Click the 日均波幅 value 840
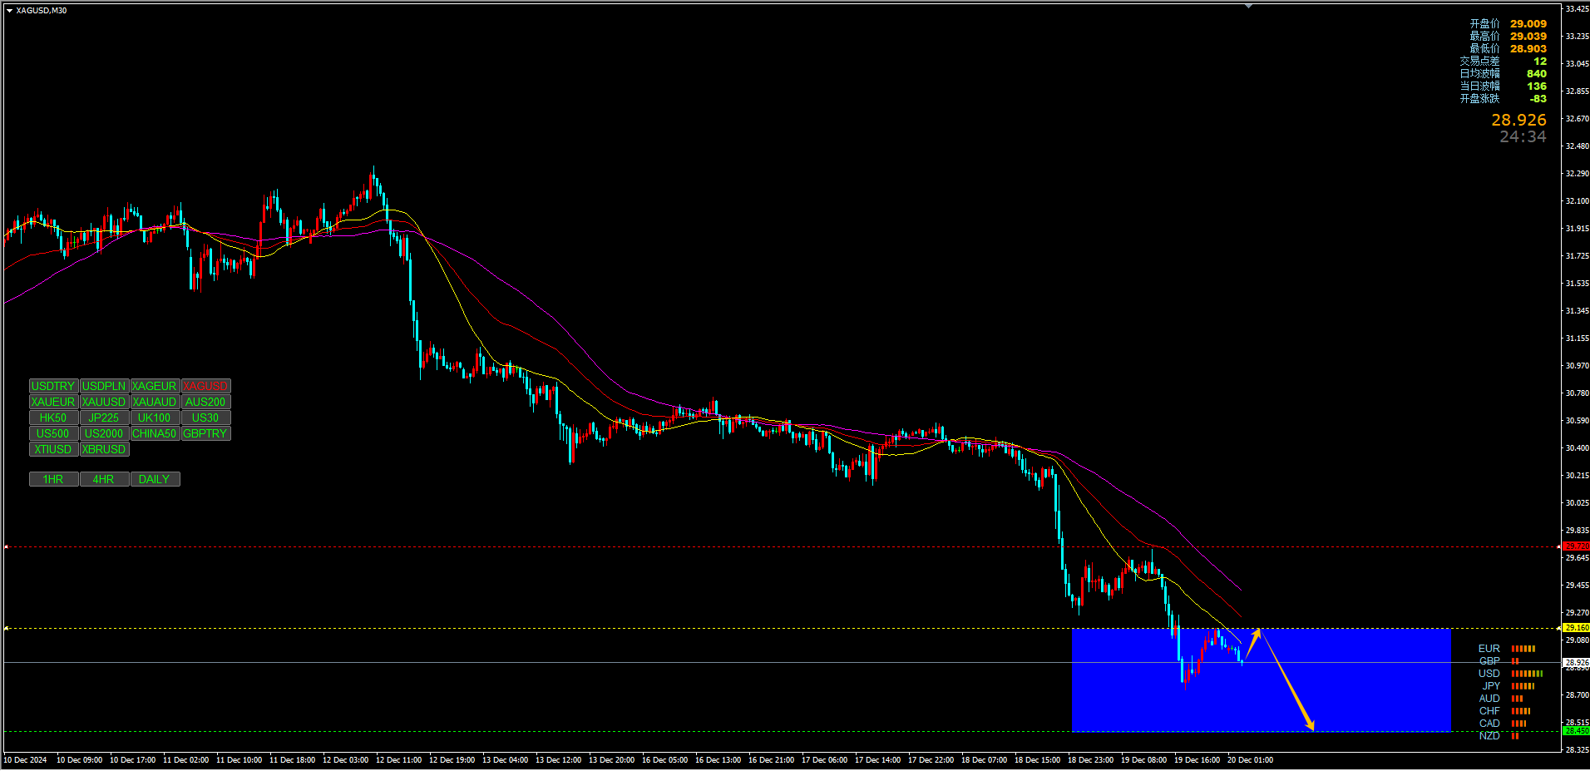Viewport: 1590px width, 771px height. (1537, 74)
